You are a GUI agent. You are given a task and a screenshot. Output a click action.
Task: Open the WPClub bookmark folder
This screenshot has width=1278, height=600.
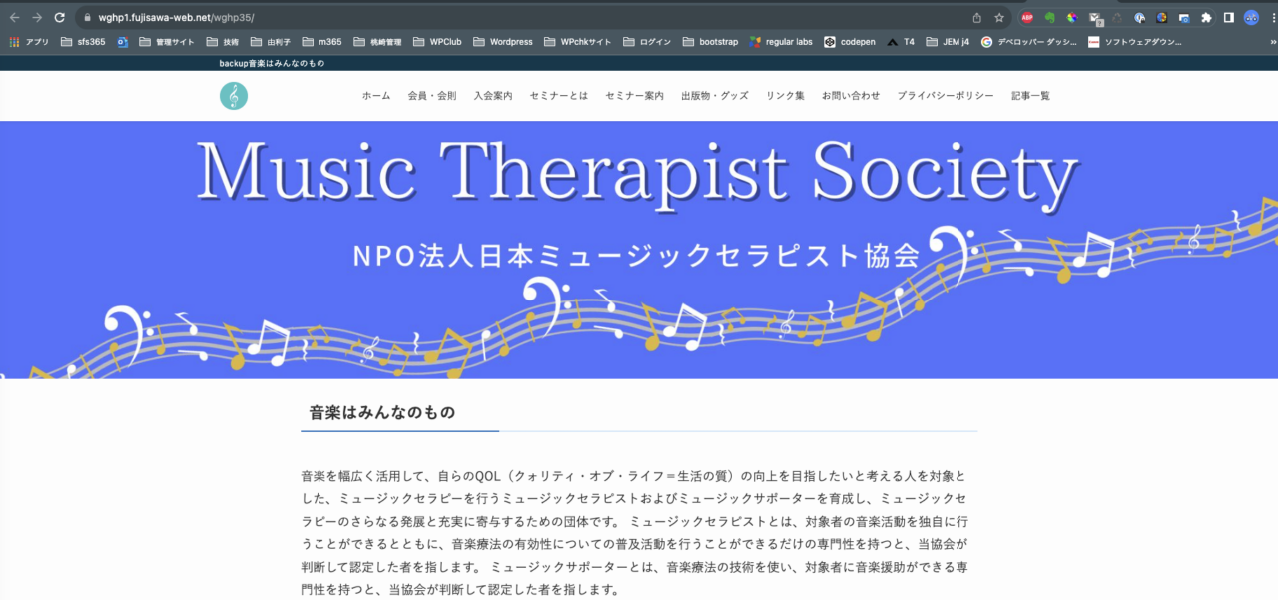pos(437,42)
